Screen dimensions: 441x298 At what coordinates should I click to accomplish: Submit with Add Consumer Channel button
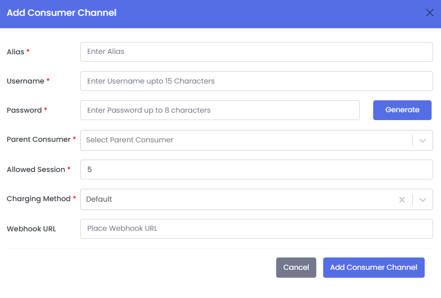(374, 267)
